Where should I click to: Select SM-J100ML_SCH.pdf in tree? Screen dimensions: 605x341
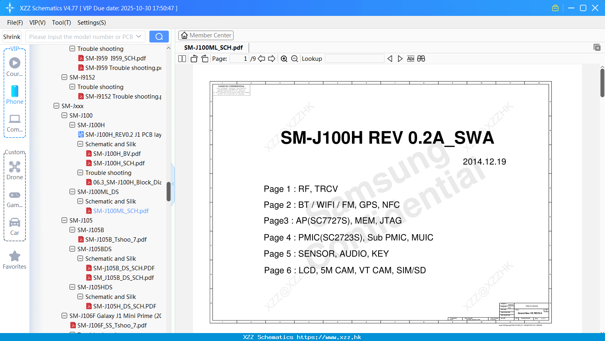pyautogui.click(x=117, y=211)
